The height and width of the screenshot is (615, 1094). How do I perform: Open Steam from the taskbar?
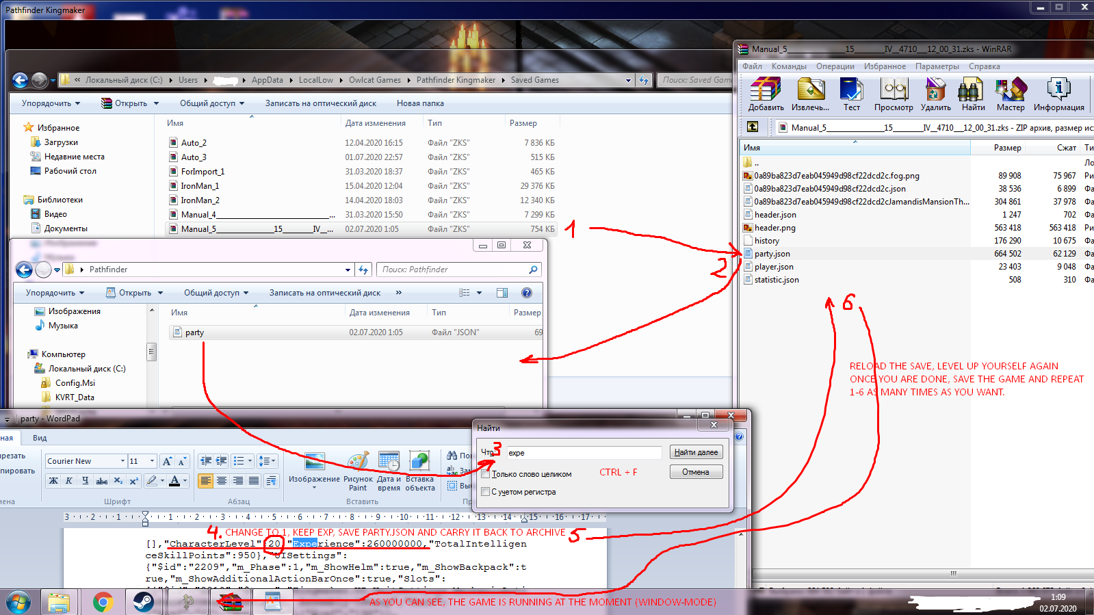(x=144, y=602)
